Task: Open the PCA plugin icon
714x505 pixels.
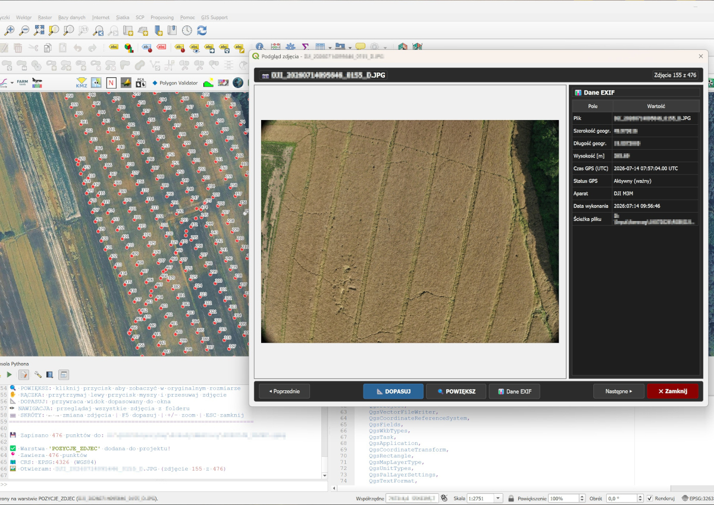Action: [x=141, y=83]
